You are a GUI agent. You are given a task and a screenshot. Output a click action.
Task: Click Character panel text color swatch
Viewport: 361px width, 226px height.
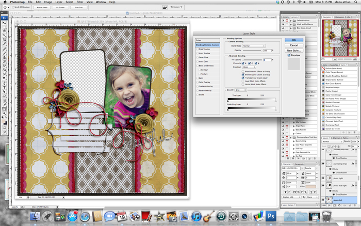[x=311, y=187]
